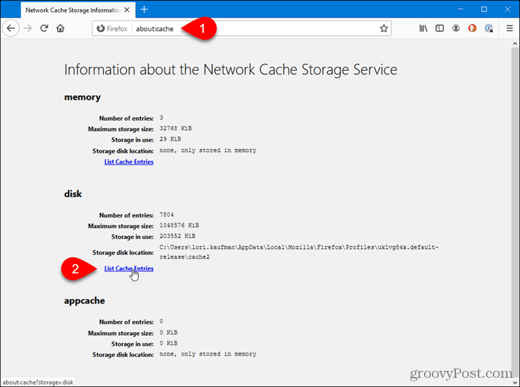Click the DuckDuckGo extension icon
The height and width of the screenshot is (387, 520).
click(x=472, y=28)
